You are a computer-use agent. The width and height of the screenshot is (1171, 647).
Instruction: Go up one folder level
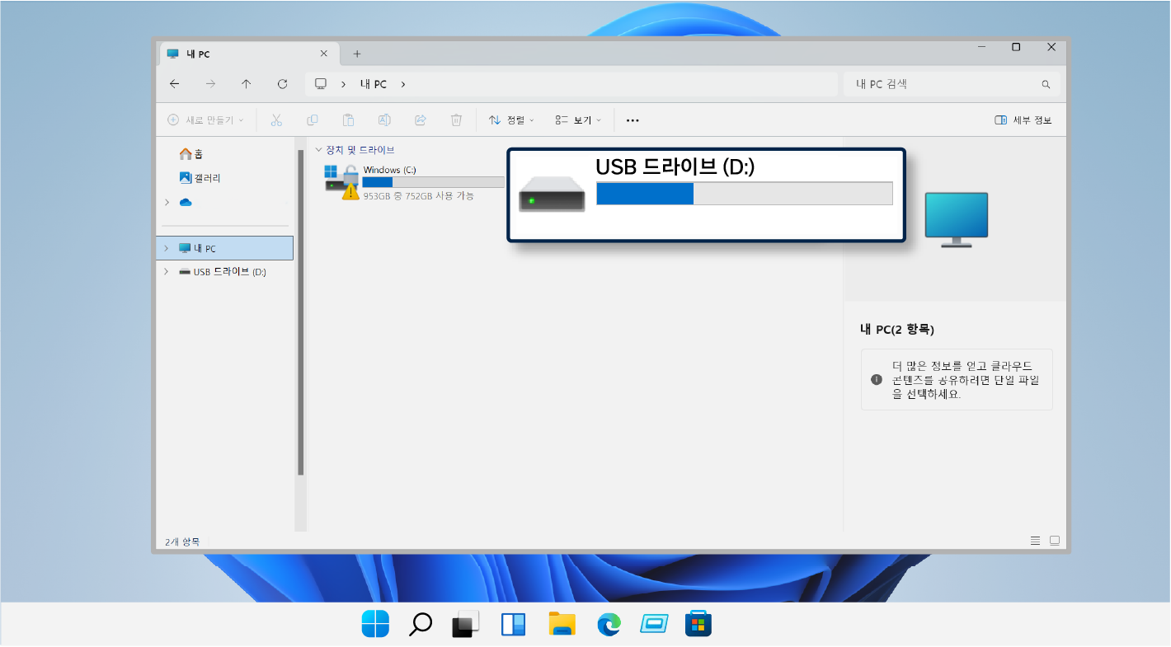tap(246, 84)
